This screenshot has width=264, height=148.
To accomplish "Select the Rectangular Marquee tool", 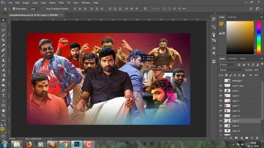I will [x=3, y=25].
